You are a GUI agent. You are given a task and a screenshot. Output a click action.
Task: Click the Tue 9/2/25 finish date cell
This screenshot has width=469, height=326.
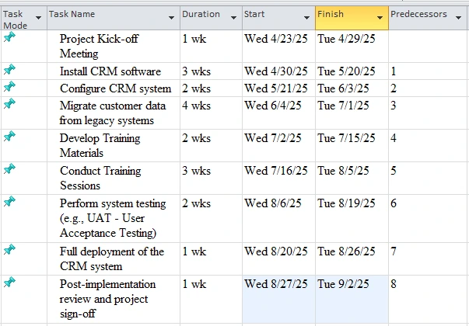coord(347,285)
